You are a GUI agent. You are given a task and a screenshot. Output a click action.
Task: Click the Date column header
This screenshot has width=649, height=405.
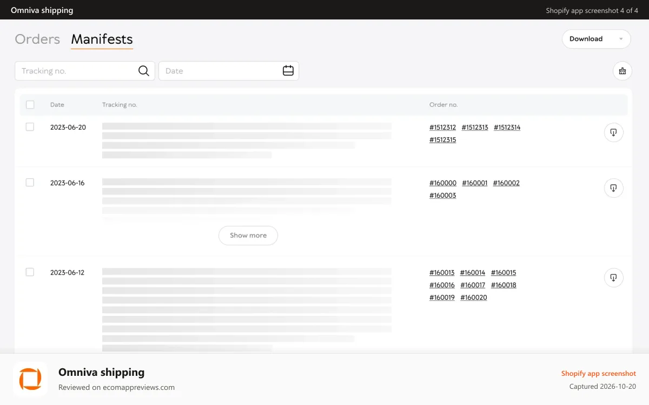[57, 105]
